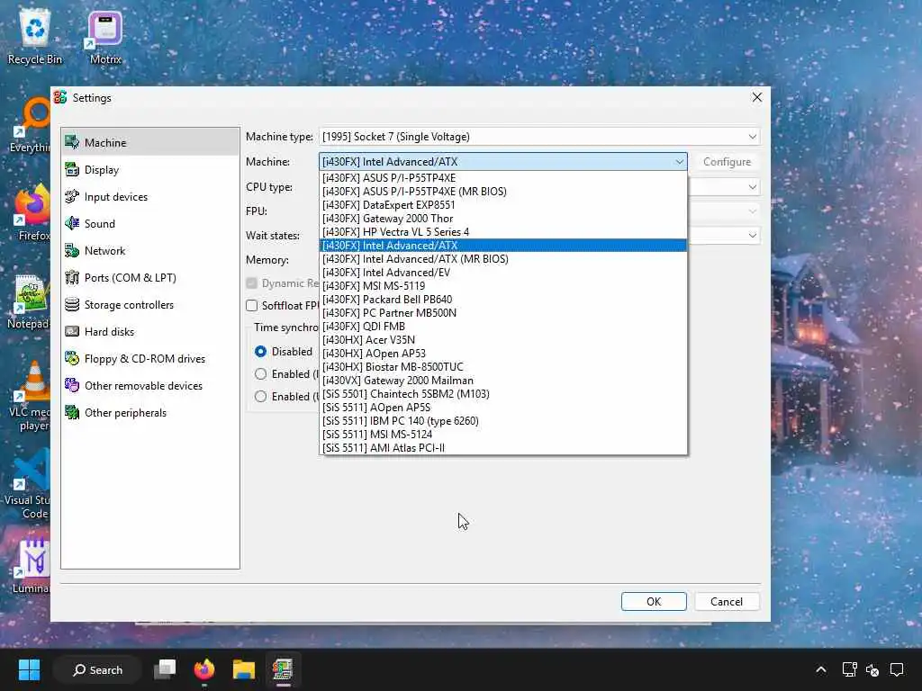Click the Display category icon
The image size is (922, 691).
[72, 169]
